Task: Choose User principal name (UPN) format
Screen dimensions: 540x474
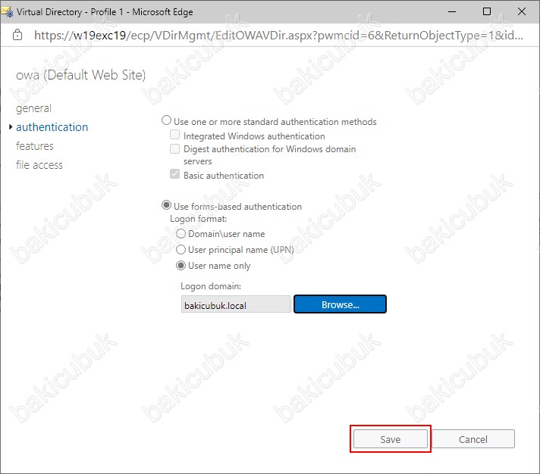Action: click(181, 250)
